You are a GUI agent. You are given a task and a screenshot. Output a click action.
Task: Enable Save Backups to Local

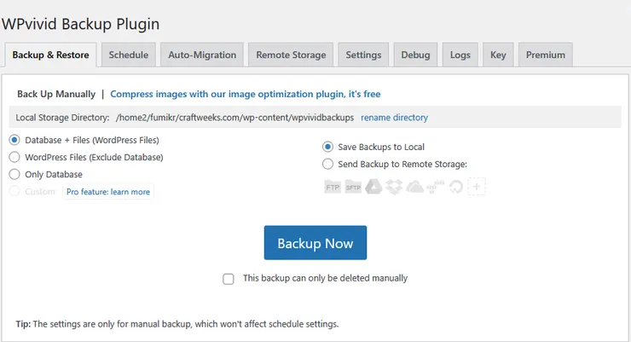(x=328, y=147)
